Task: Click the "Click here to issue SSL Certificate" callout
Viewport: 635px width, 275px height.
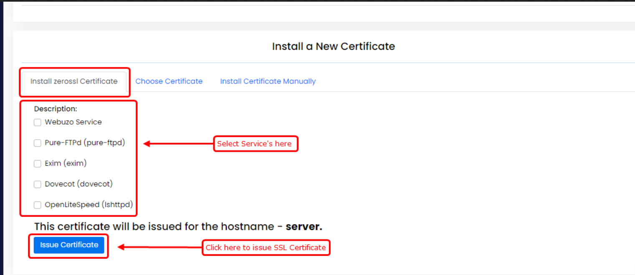Action: [266, 247]
